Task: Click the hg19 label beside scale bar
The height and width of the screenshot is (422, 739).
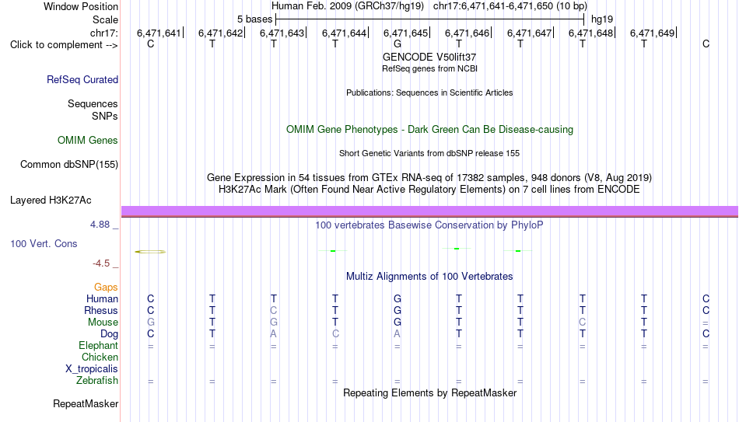Action: tap(602, 19)
